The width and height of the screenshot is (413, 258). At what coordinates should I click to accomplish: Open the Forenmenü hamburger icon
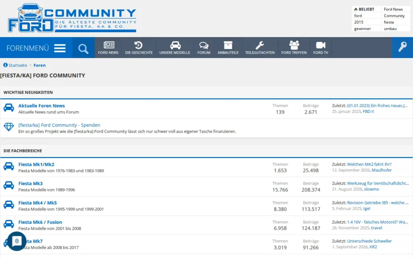(60, 48)
